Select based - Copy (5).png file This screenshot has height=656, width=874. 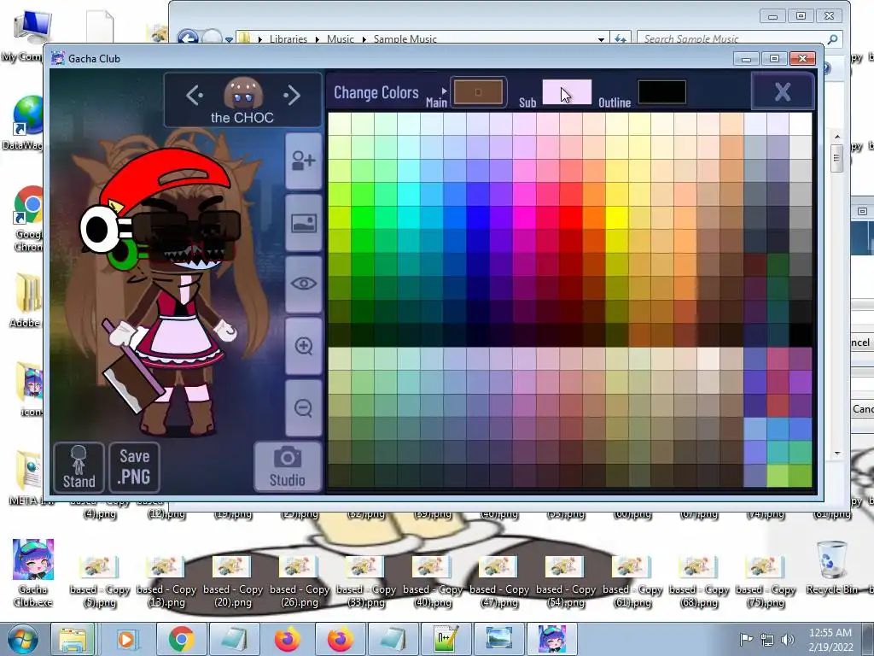99,581
